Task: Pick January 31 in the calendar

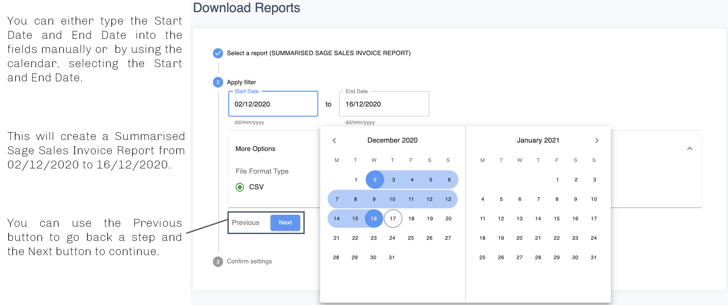Action: coord(594,257)
